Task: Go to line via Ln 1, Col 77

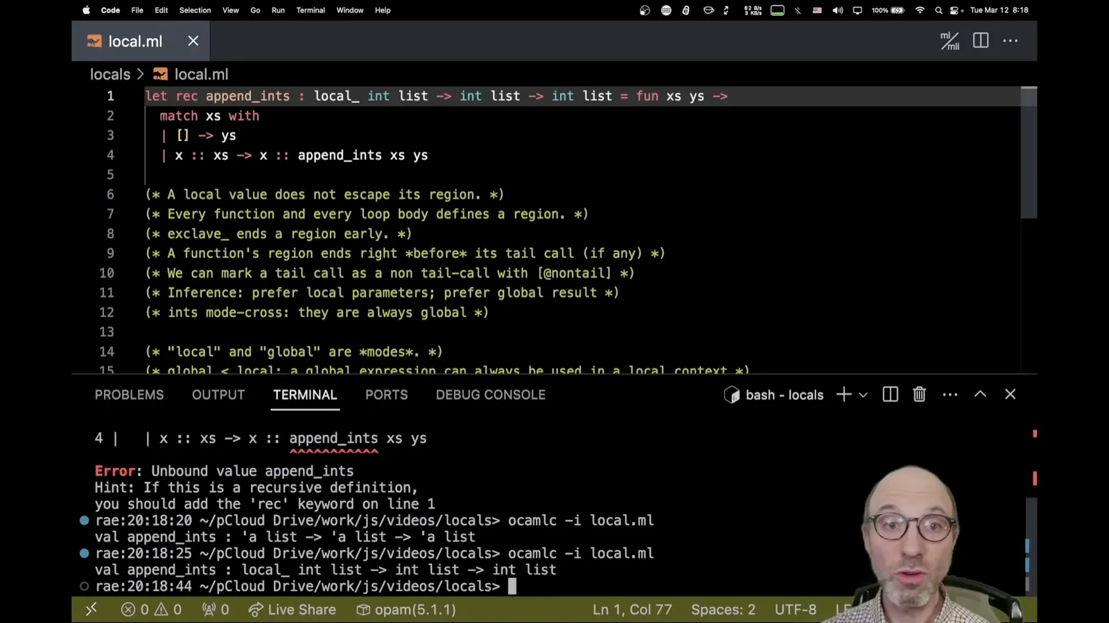Action: [632, 609]
